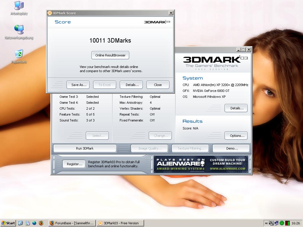This screenshot has width=303, height=227.
Task: Close the 3DMark Score dialog with the X
Action: click(171, 13)
